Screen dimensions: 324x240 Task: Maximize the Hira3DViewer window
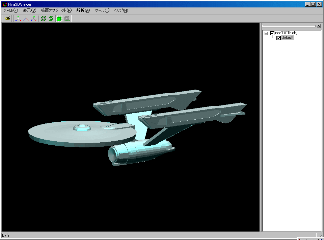tap(313, 4)
